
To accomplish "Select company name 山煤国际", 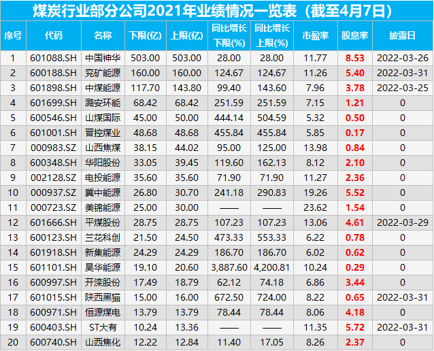I will coord(103,118).
